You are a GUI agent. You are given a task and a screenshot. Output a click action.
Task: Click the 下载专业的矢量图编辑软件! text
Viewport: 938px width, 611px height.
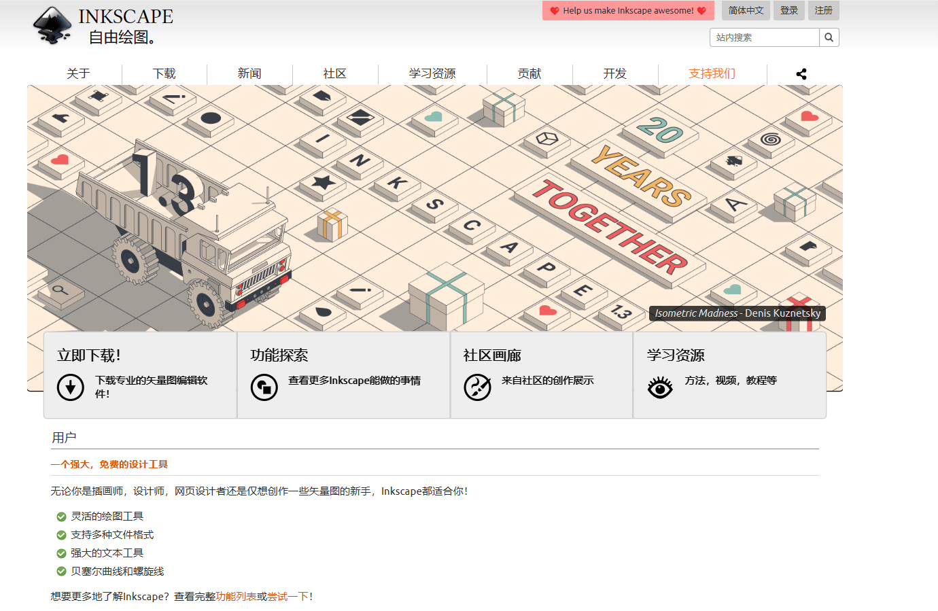(152, 387)
